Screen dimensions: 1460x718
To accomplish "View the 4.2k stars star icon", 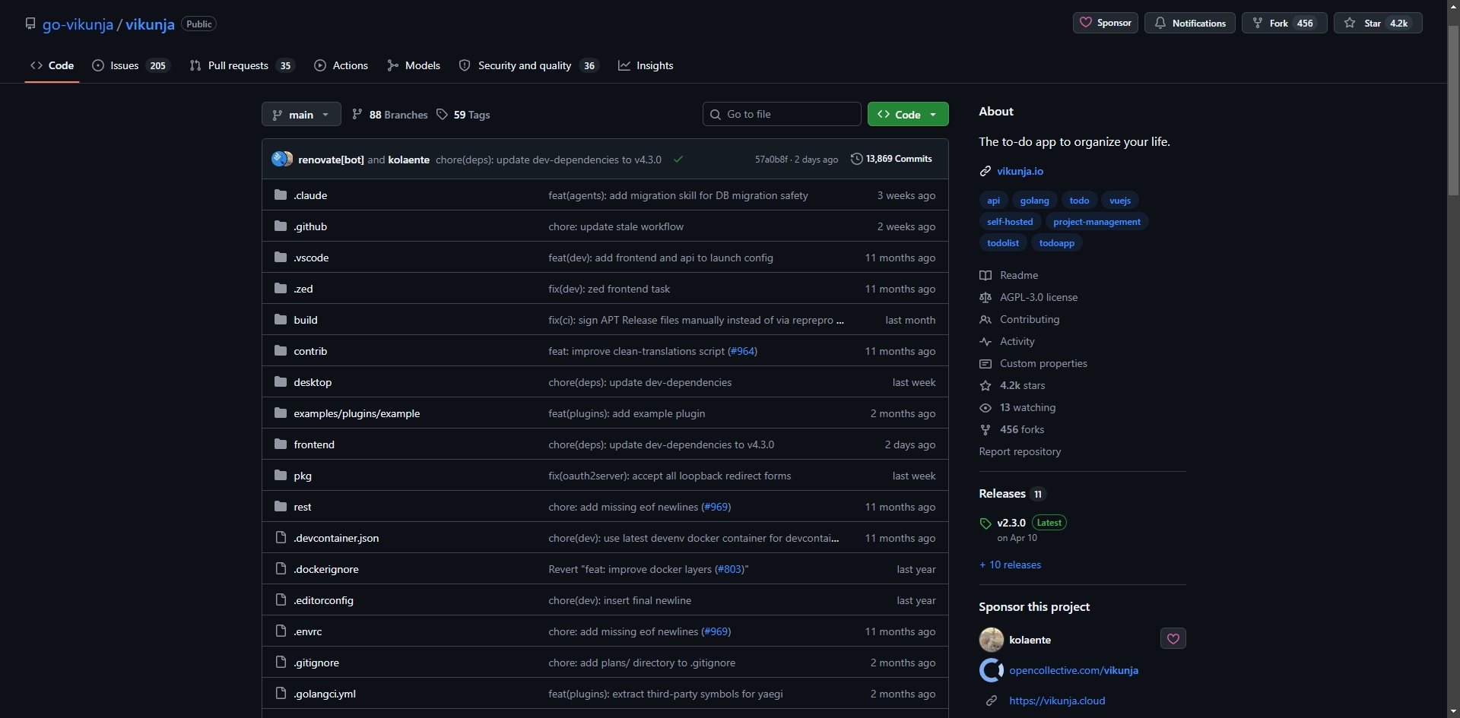I will pos(985,385).
